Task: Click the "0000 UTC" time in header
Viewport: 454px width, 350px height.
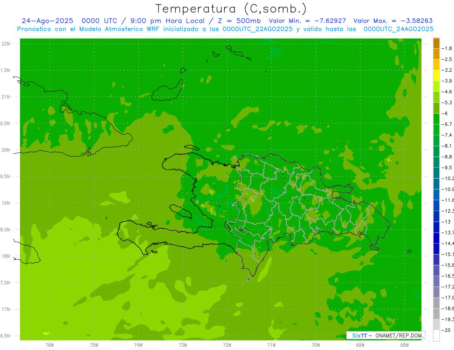Action: [100, 21]
